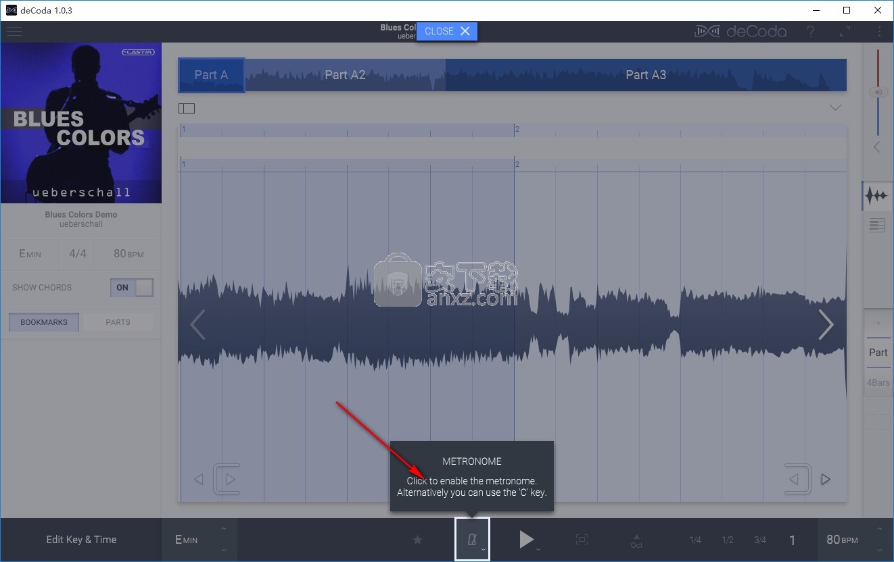
Task: Click the 4/4 time signature in sidebar
Action: (78, 254)
